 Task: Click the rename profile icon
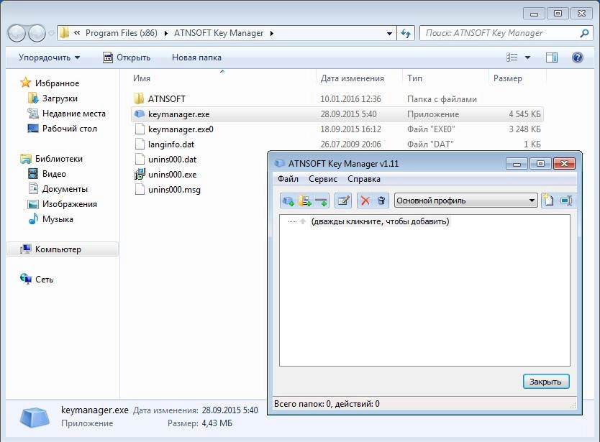[566, 201]
